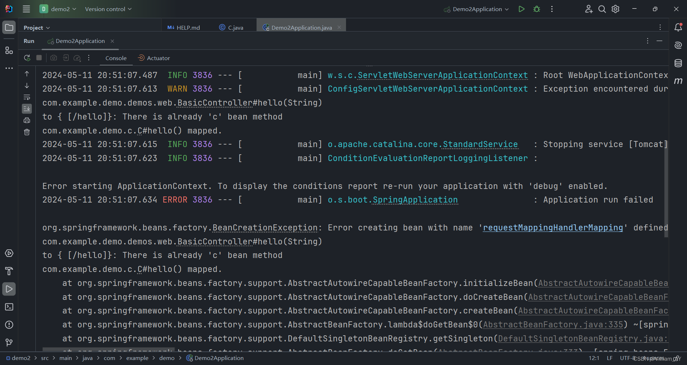
Task: Open AbstractBeanFactory.java:335 stack trace link
Action: click(553, 325)
